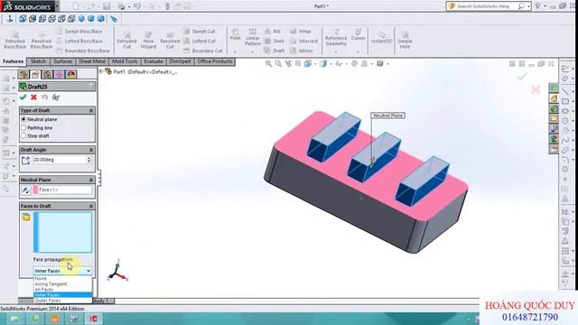
Task: Open the SolidWorks menu arrow beside logo
Action: pos(57,6)
